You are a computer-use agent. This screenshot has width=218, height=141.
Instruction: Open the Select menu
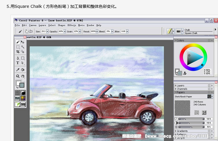point(52,25)
